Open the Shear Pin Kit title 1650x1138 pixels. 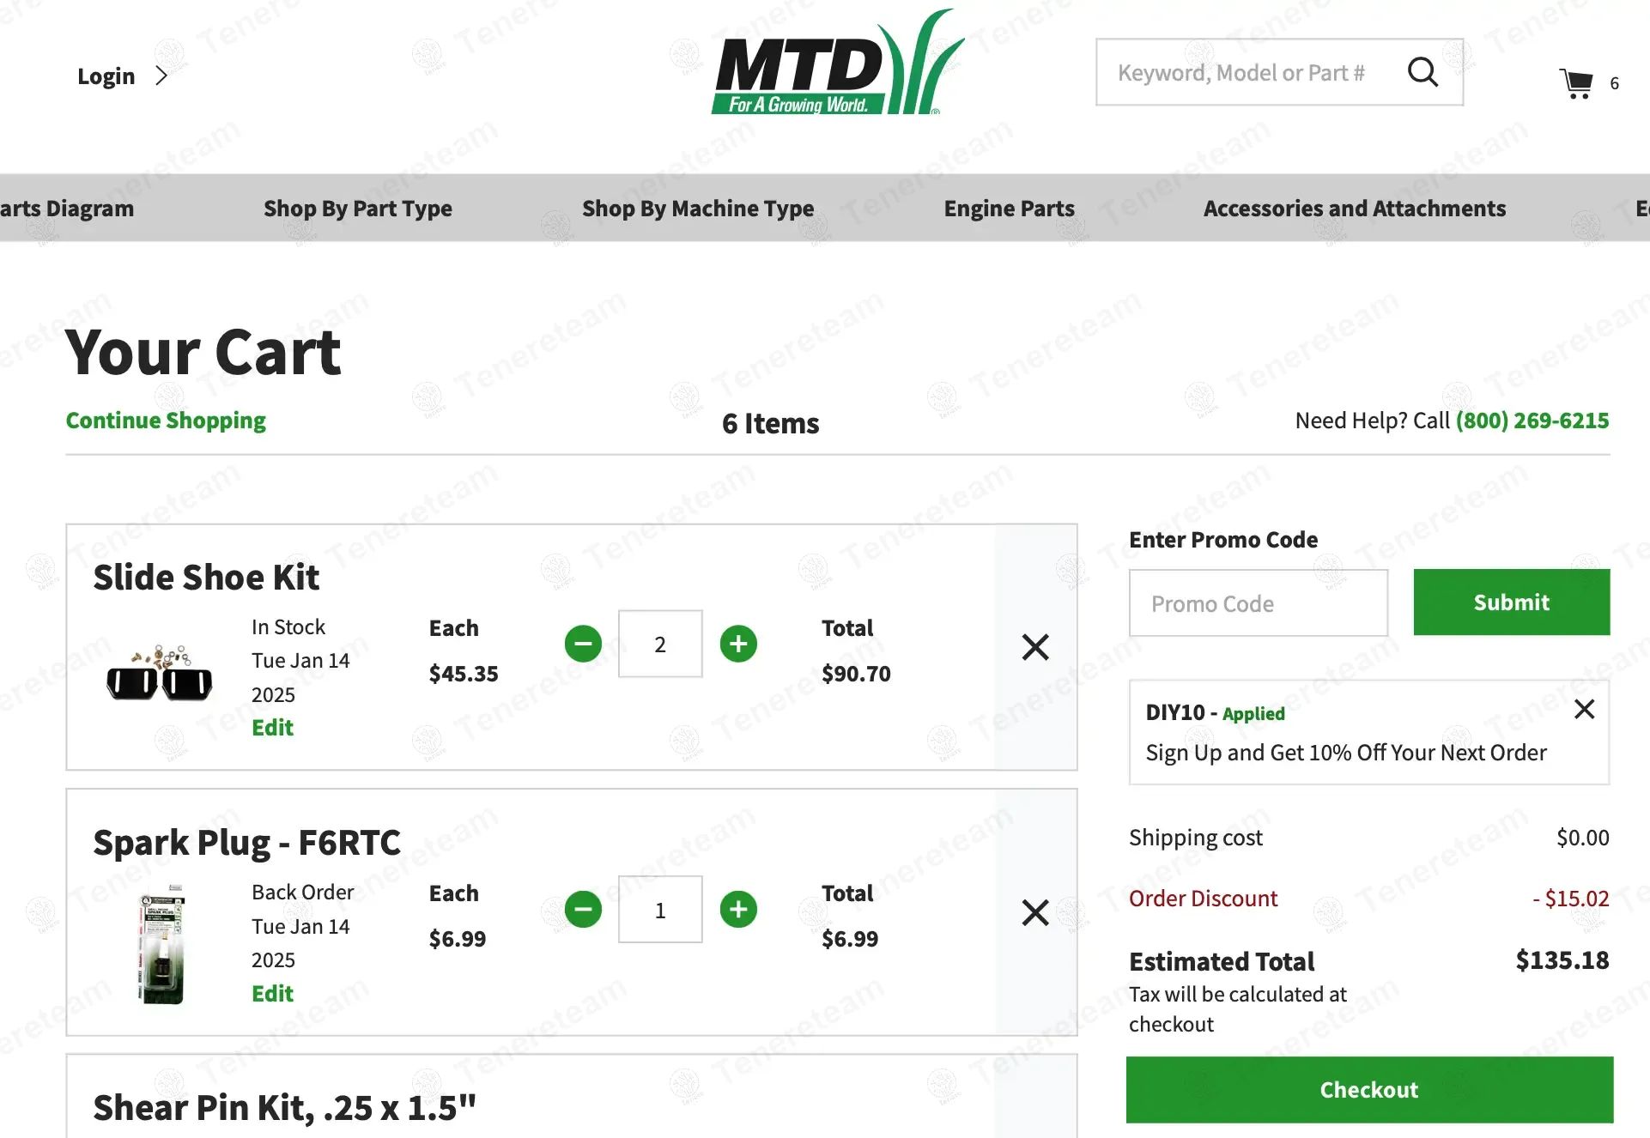[284, 1108]
